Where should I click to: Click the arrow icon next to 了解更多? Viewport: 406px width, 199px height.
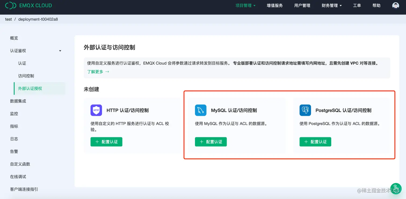[x=107, y=72]
